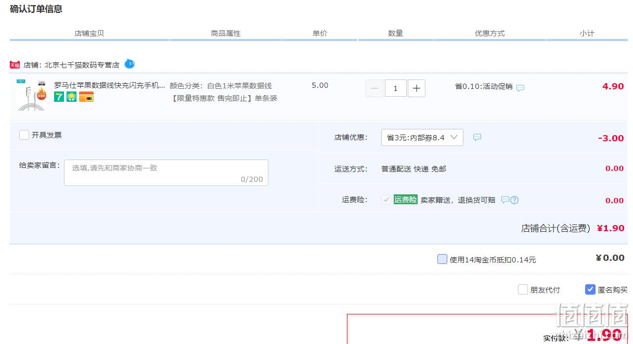Screen dimensions: 633x344
Task: Click the orange credit card badge icon
Action: tap(86, 97)
